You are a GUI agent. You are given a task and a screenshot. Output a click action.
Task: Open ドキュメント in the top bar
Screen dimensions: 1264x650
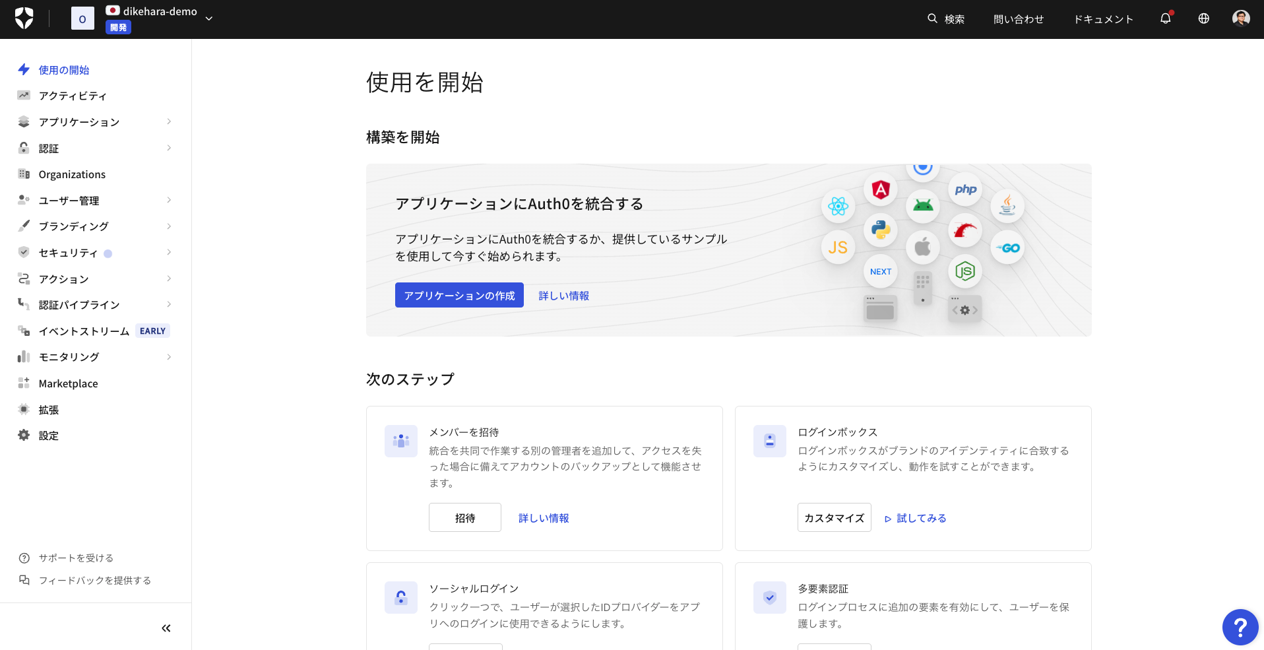[1102, 18]
